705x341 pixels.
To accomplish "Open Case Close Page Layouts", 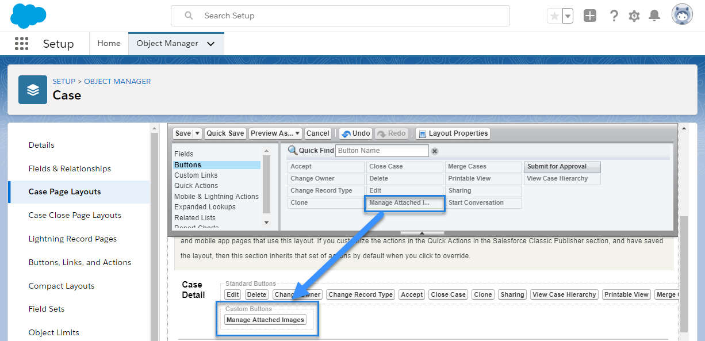I will click(75, 215).
